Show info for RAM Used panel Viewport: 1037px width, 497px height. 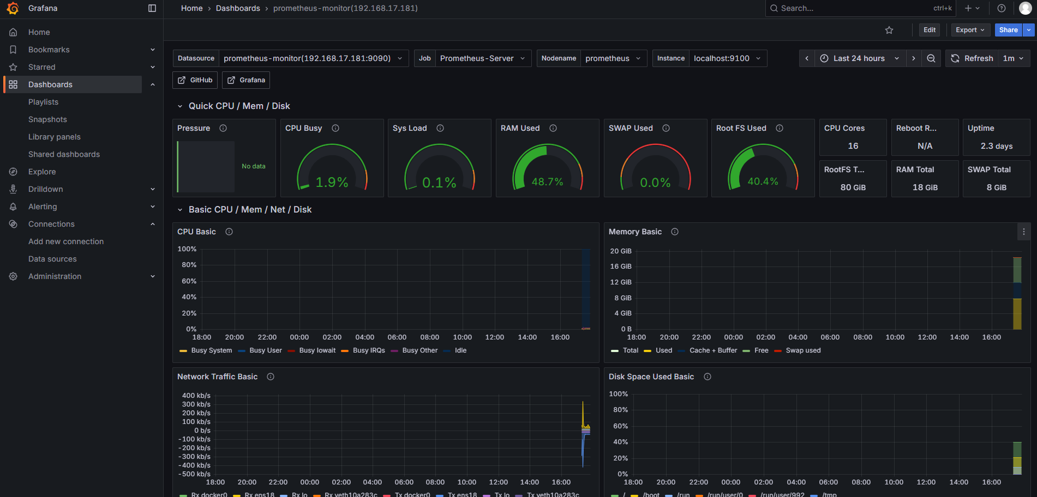pos(553,128)
